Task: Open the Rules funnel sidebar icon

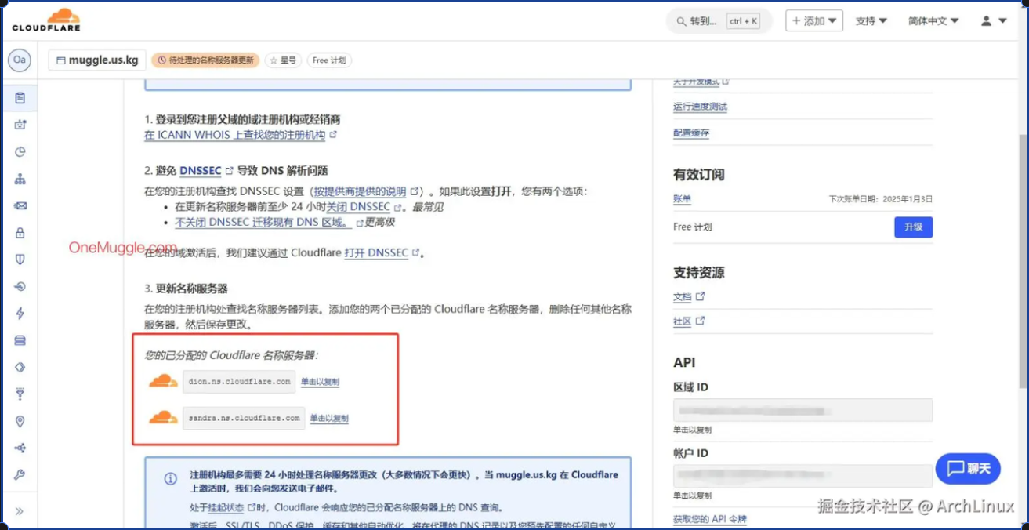Action: (20, 394)
